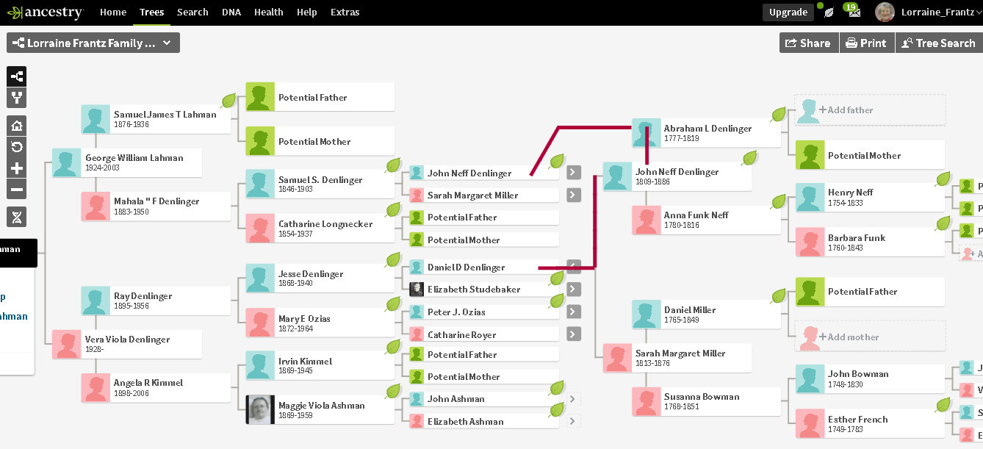Click the home person icon

[x=17, y=126]
